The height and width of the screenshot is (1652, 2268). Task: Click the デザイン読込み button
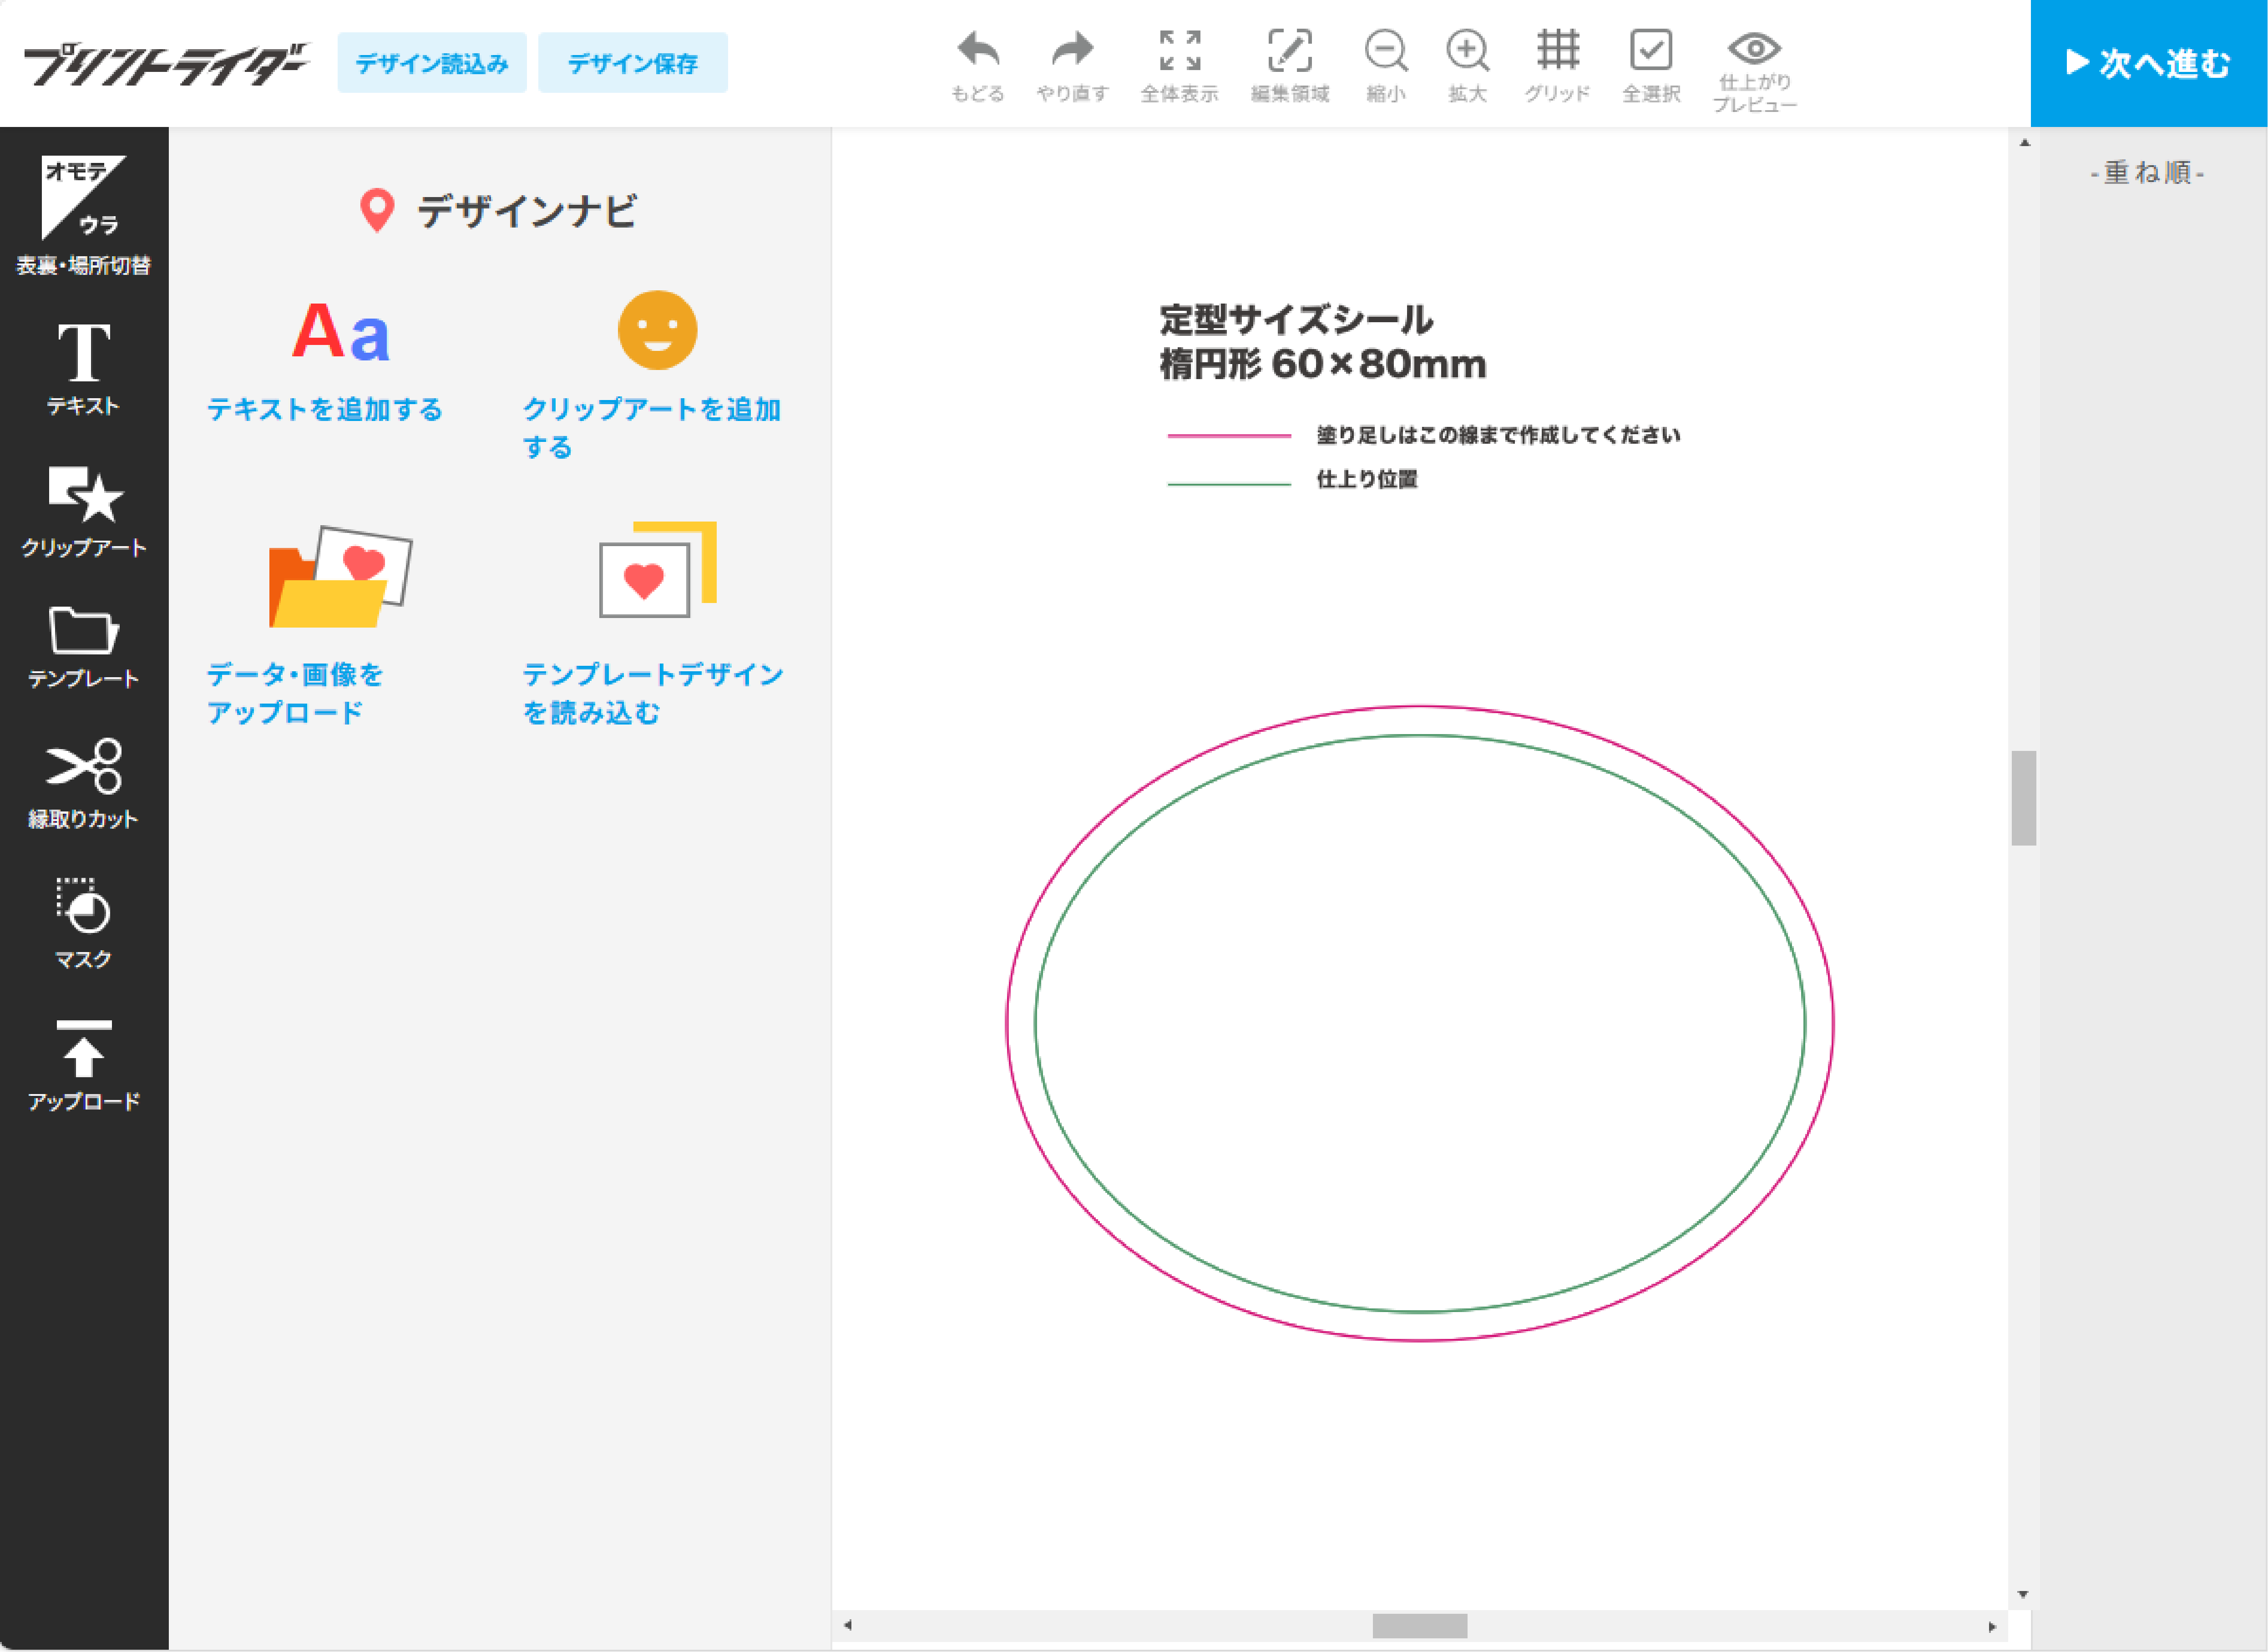(431, 63)
